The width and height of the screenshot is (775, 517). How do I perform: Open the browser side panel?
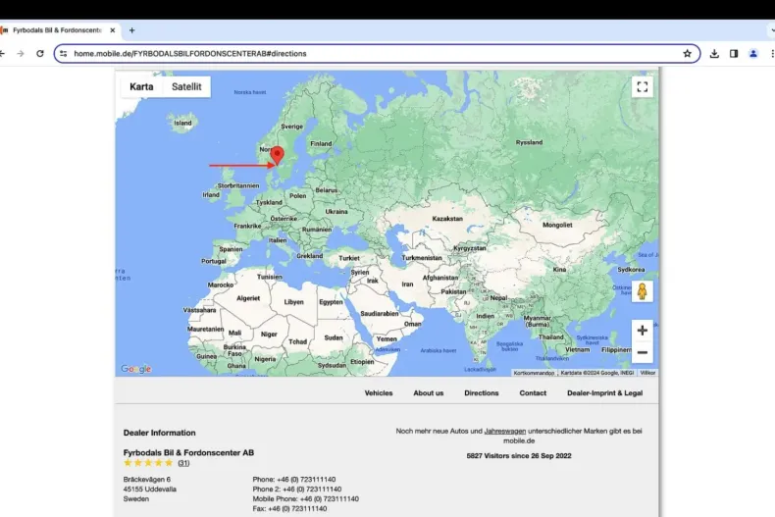coord(734,53)
